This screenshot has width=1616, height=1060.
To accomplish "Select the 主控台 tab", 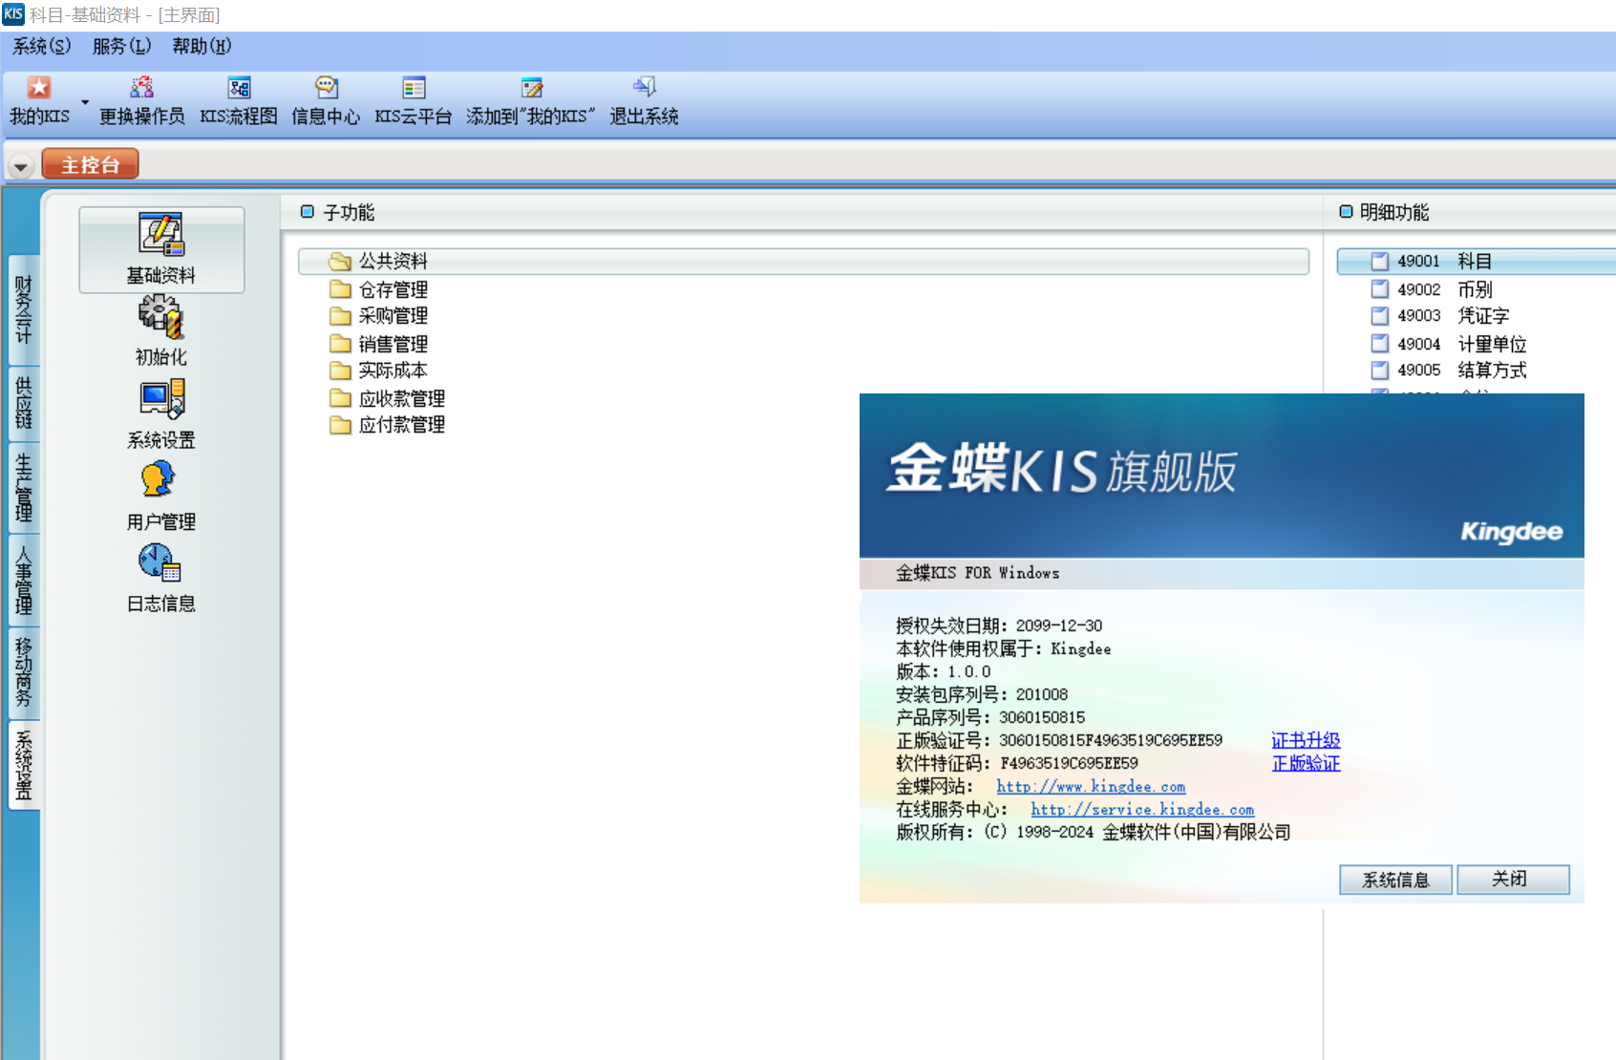I will click(90, 164).
